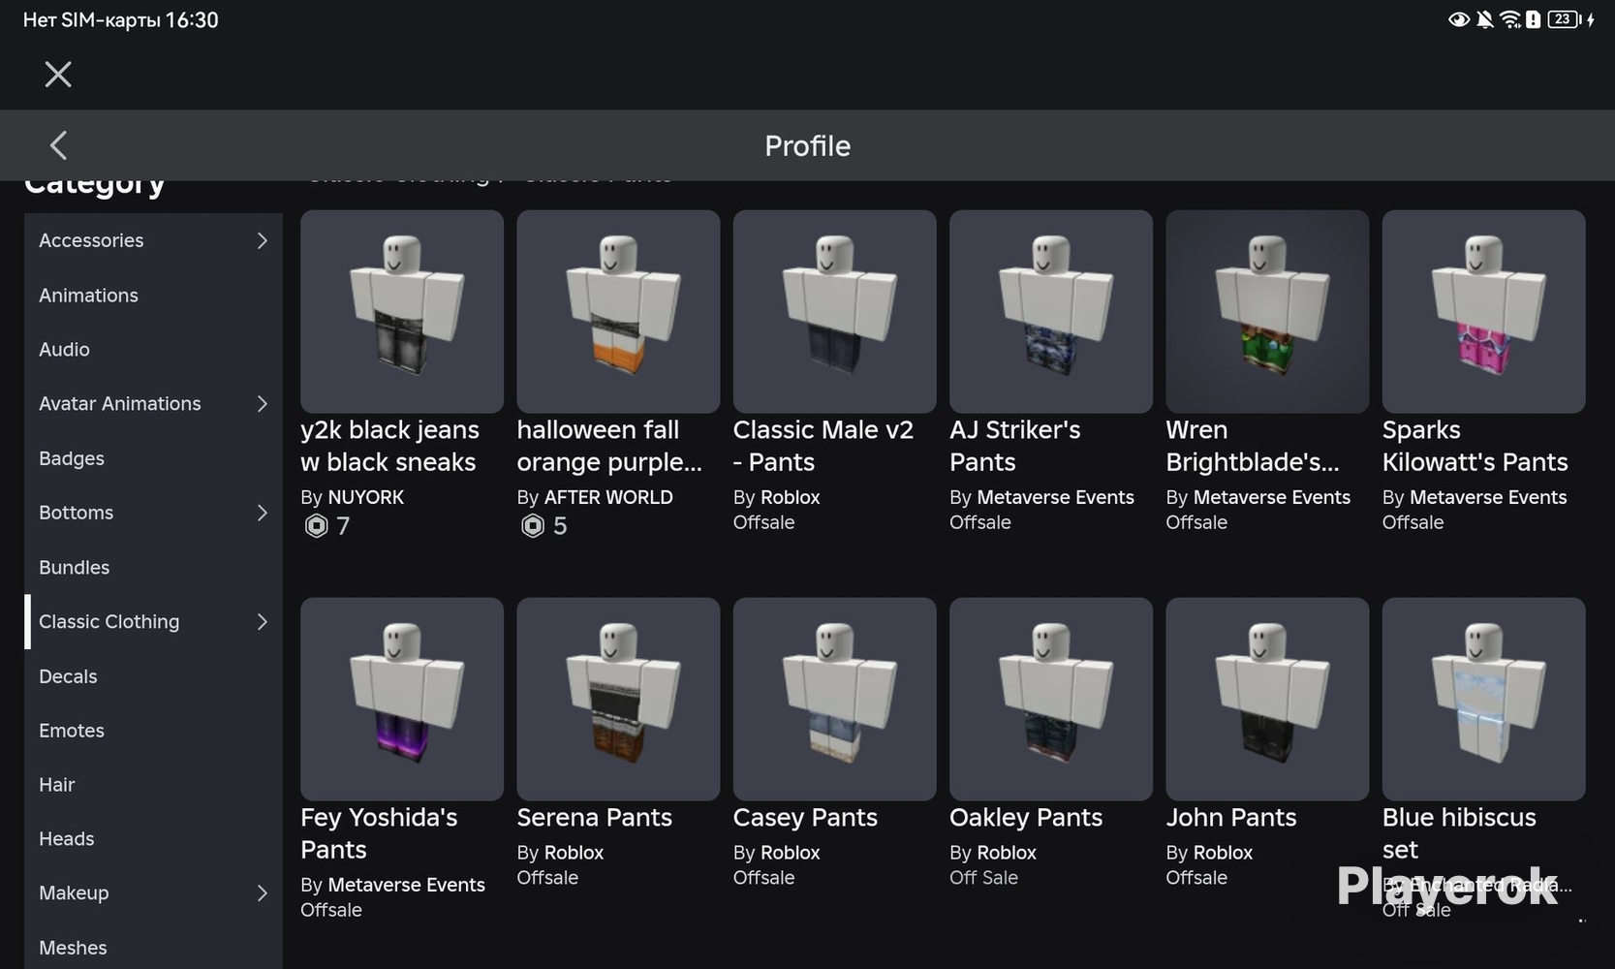Screen dimensions: 1615x969
Task: Open the 'Serena Pants' title link
Action: (x=594, y=818)
